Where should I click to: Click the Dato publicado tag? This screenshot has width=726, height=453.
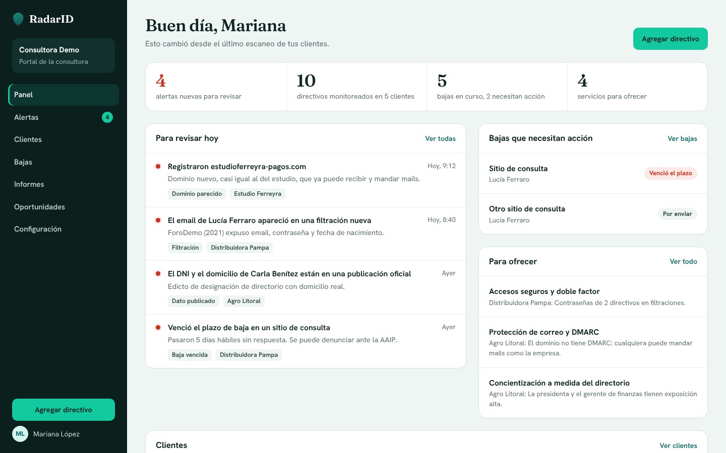pyautogui.click(x=194, y=301)
